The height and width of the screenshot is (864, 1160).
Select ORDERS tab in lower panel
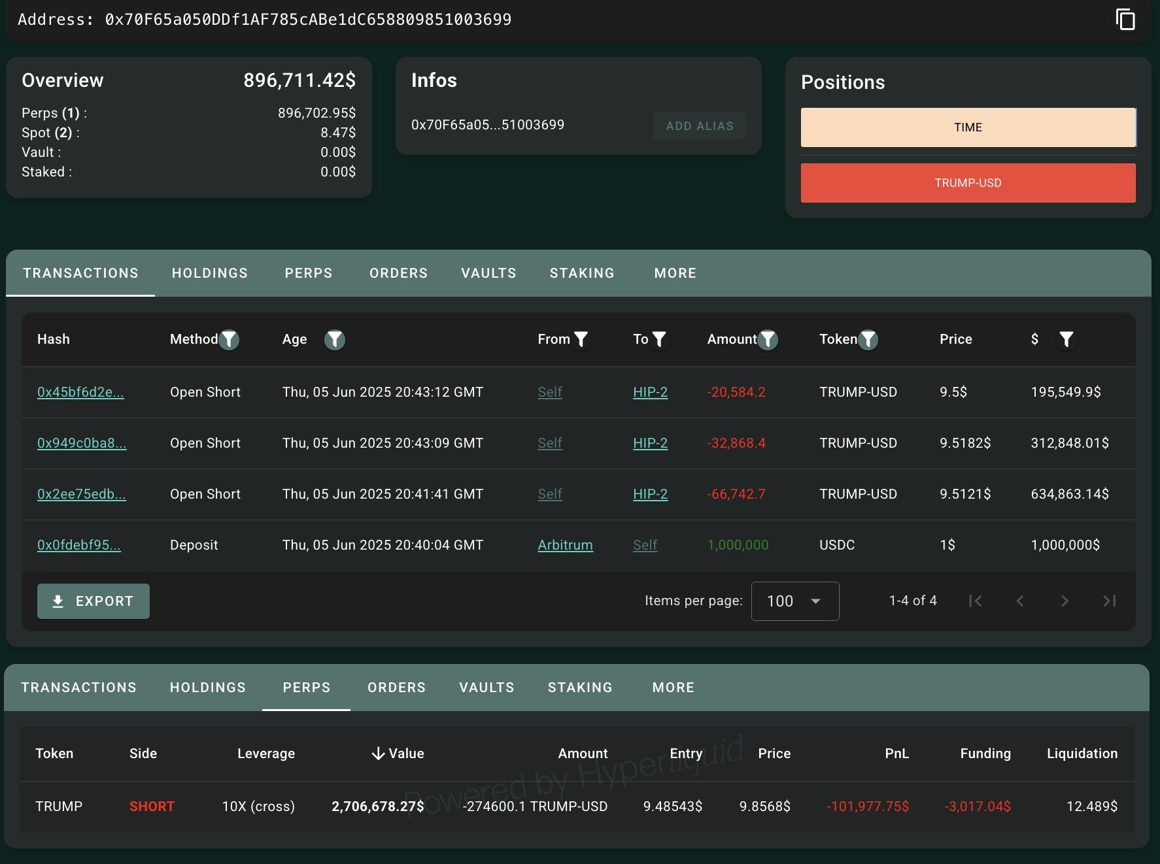[x=396, y=688]
